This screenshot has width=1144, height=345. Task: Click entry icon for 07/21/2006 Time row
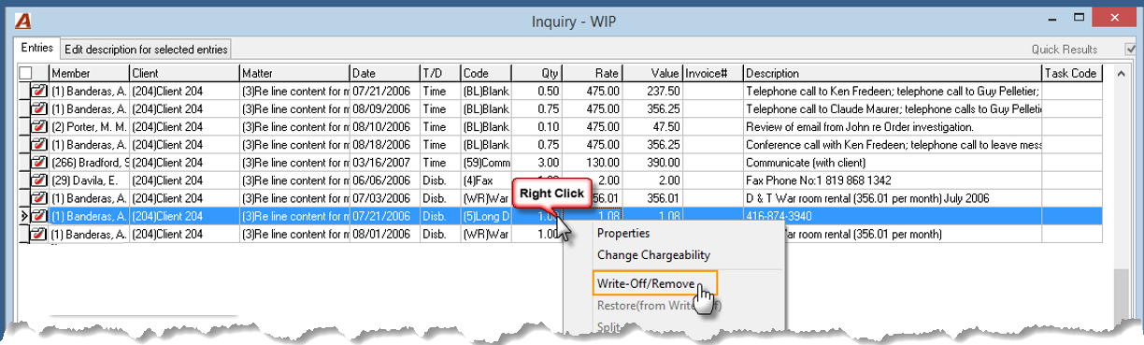(x=39, y=92)
